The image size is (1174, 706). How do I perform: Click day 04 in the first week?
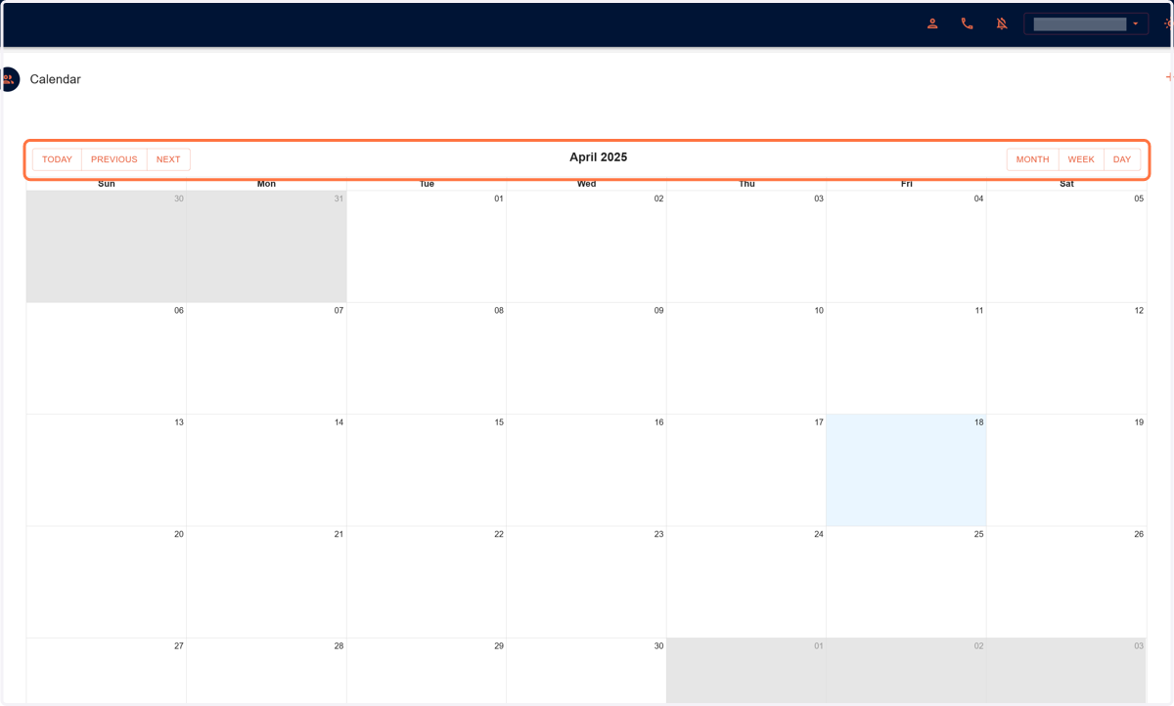(x=906, y=246)
